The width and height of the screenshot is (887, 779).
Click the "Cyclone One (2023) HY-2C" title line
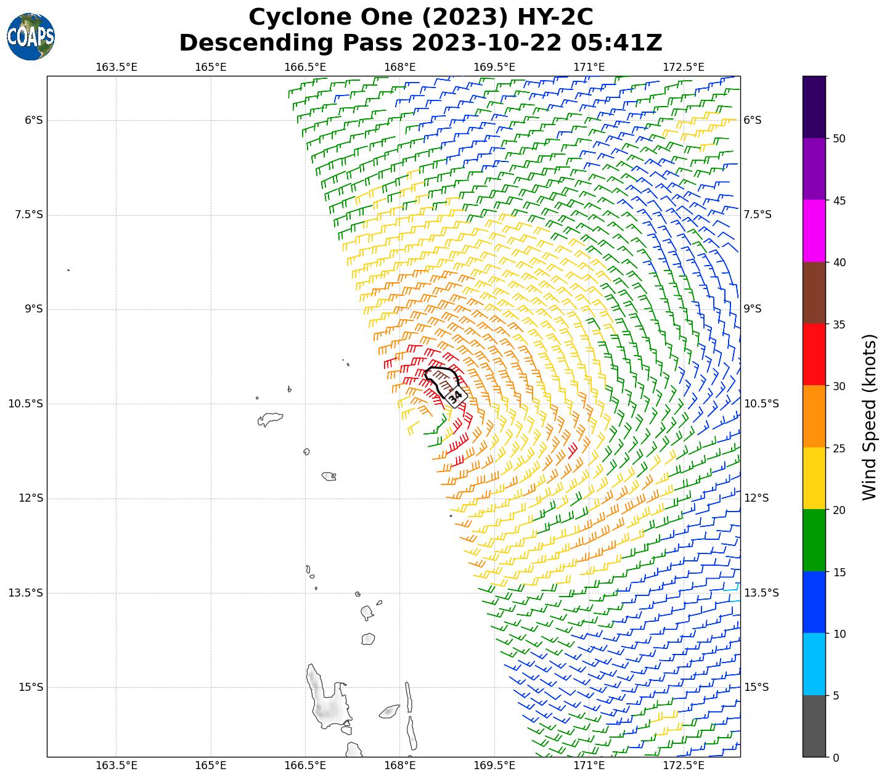tap(420, 17)
